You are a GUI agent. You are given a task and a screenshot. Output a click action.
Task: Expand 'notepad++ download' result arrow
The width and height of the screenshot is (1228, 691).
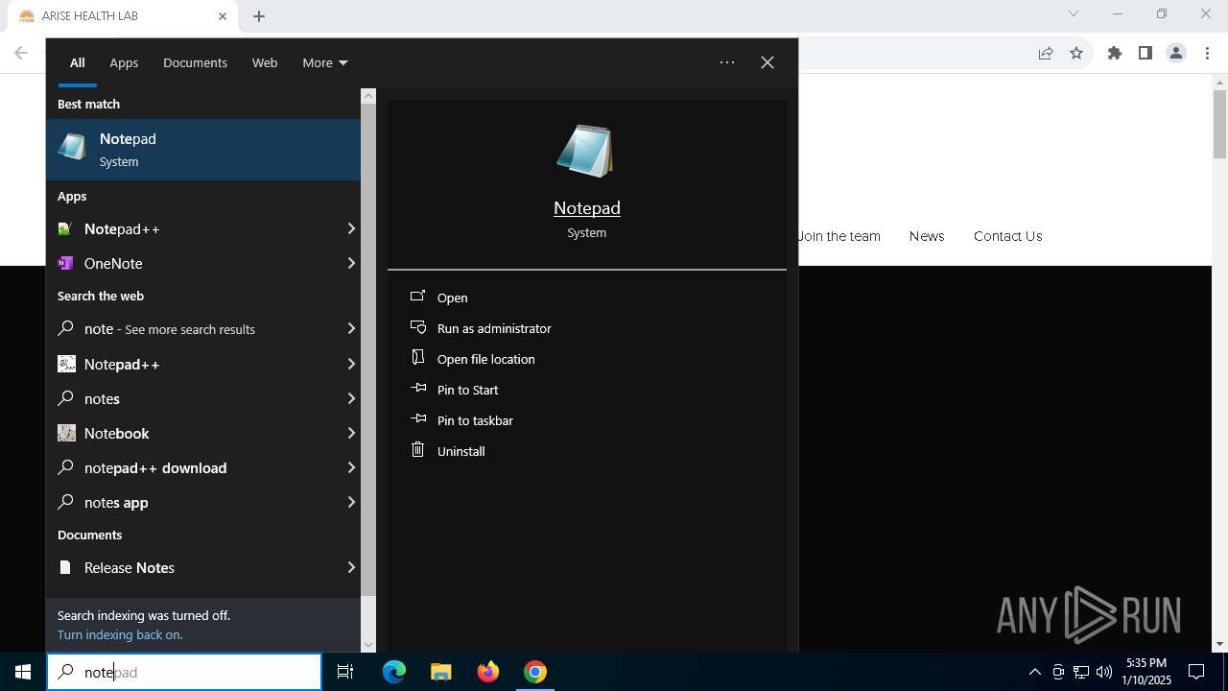pyautogui.click(x=351, y=467)
